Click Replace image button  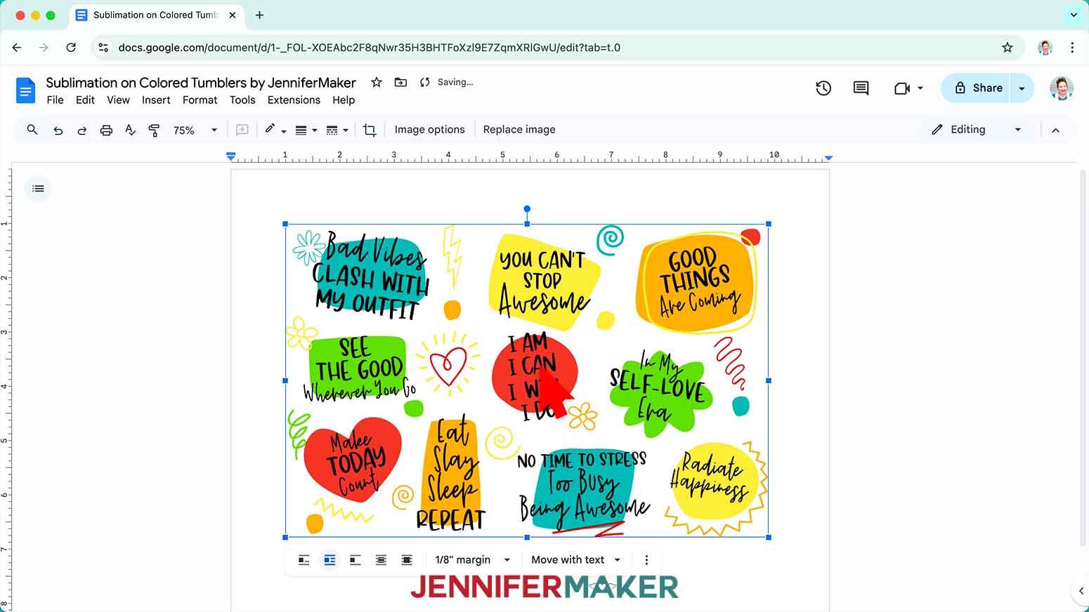point(519,130)
